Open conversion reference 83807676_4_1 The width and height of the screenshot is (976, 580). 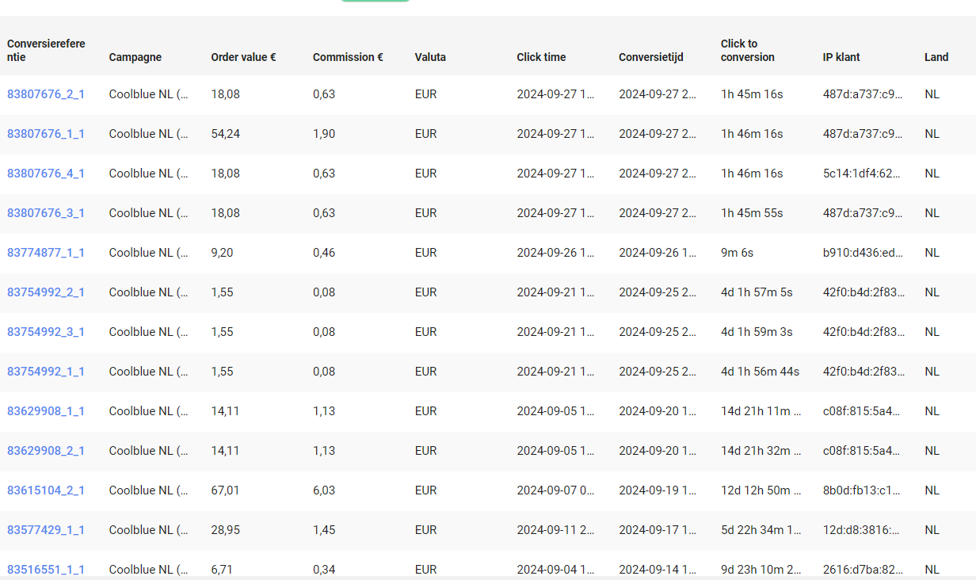coord(46,174)
